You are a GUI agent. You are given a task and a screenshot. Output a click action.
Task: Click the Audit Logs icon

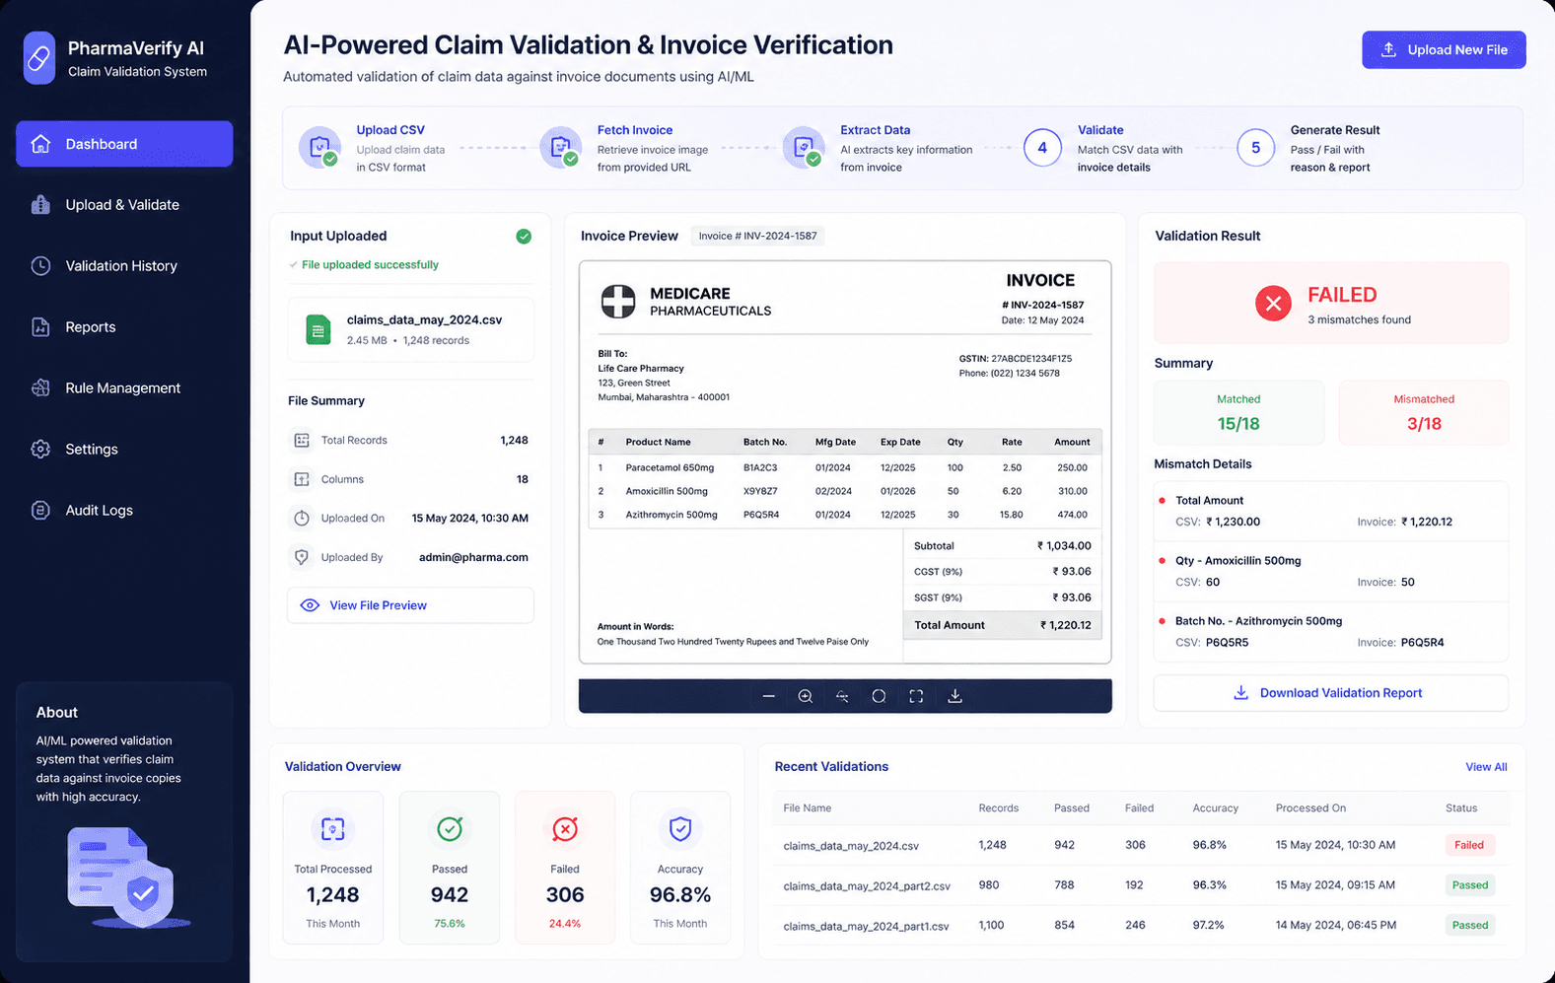(40, 511)
